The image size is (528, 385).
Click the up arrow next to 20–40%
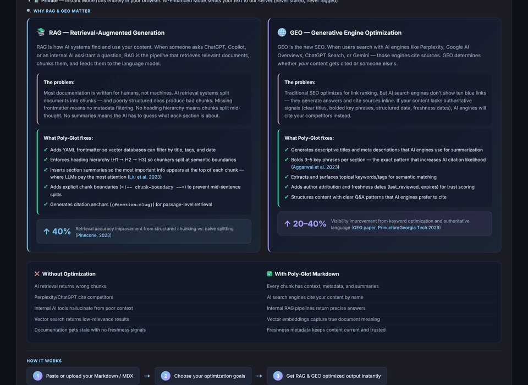coord(287,224)
